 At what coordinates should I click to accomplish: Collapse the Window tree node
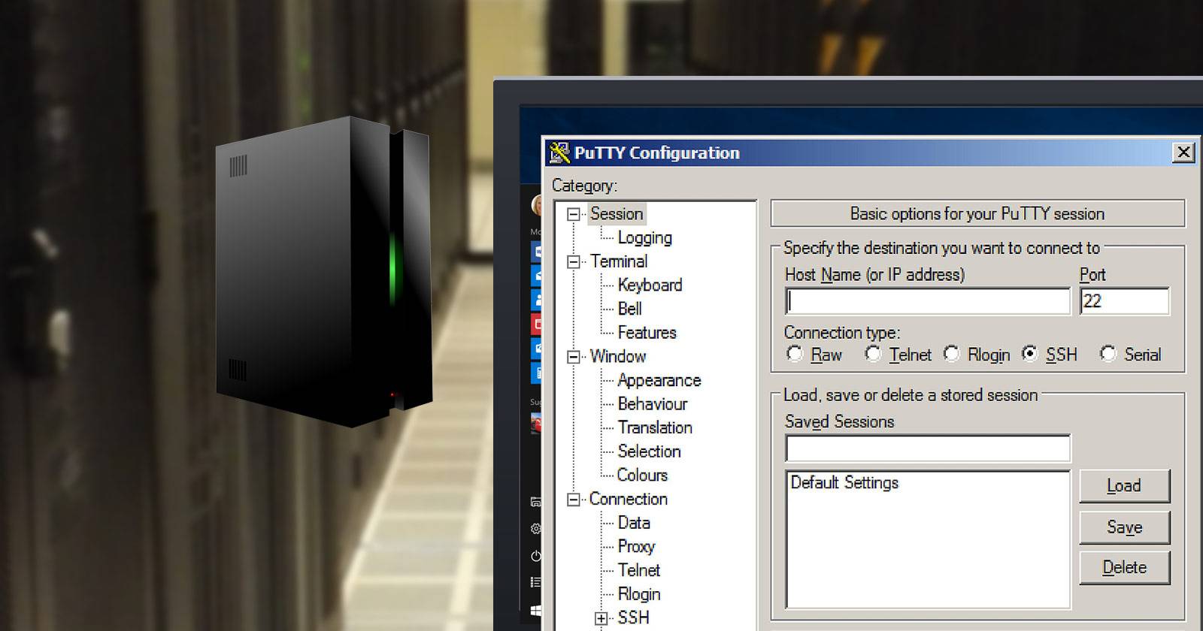click(573, 357)
